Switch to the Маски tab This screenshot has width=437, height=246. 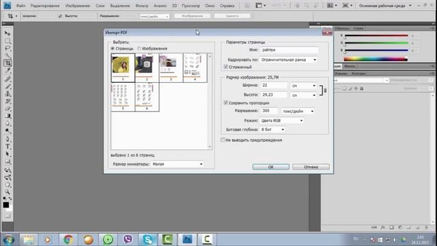[x=350, y=66]
